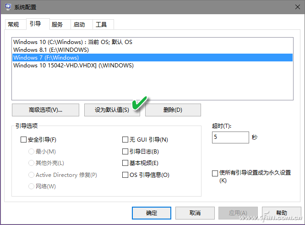Check 使所有引导设置成为永久设置(K)
Image resolution: width=305 pixels, height=225 pixels.
tap(215, 173)
